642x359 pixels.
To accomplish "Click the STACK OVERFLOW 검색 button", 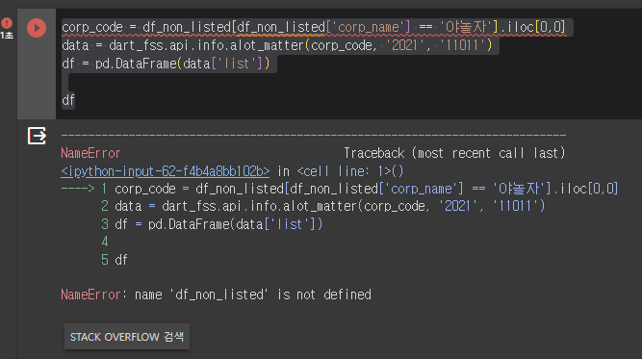I will pos(127,337).
